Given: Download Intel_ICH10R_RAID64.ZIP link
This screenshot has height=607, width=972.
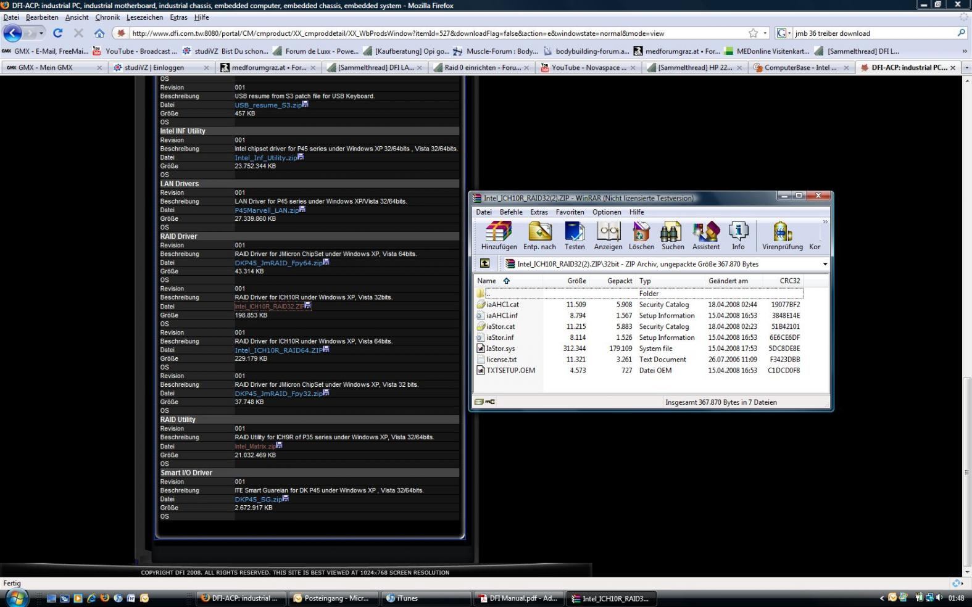Looking at the screenshot, I should click(x=278, y=350).
